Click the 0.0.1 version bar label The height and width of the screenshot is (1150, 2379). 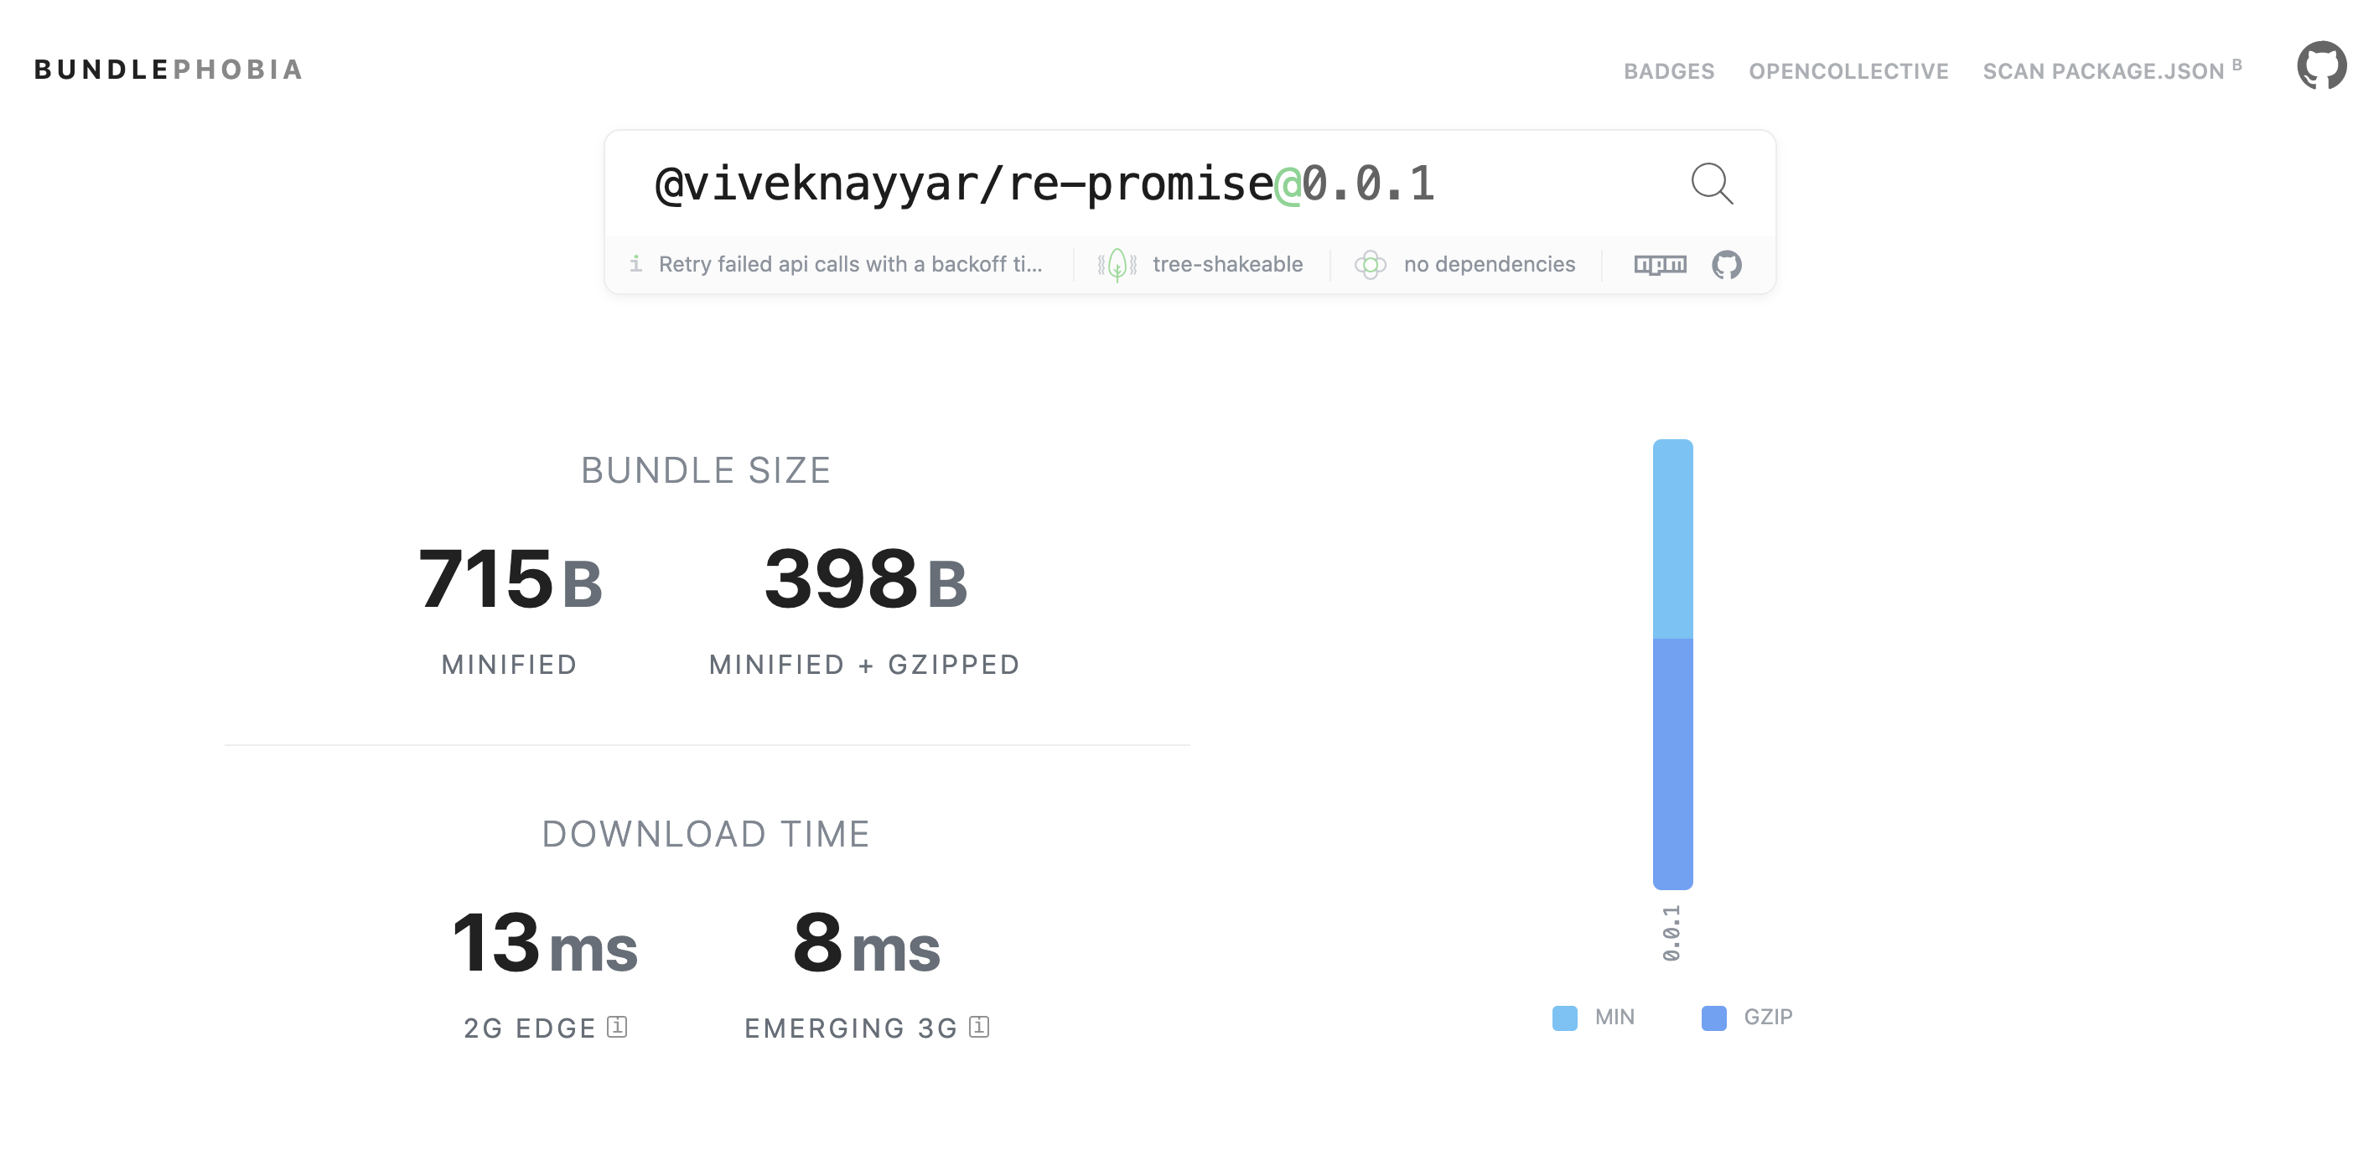click(1672, 933)
